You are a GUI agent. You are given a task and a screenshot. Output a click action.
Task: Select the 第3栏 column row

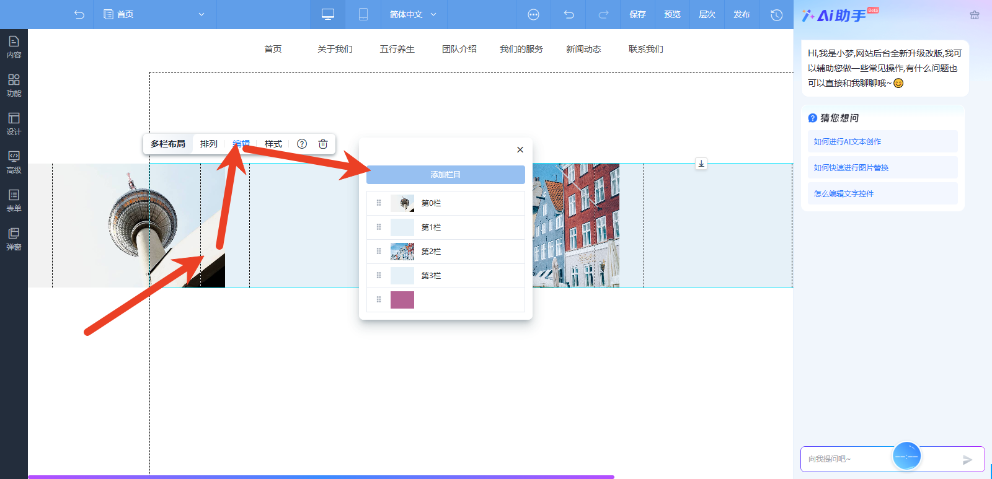[x=446, y=276]
